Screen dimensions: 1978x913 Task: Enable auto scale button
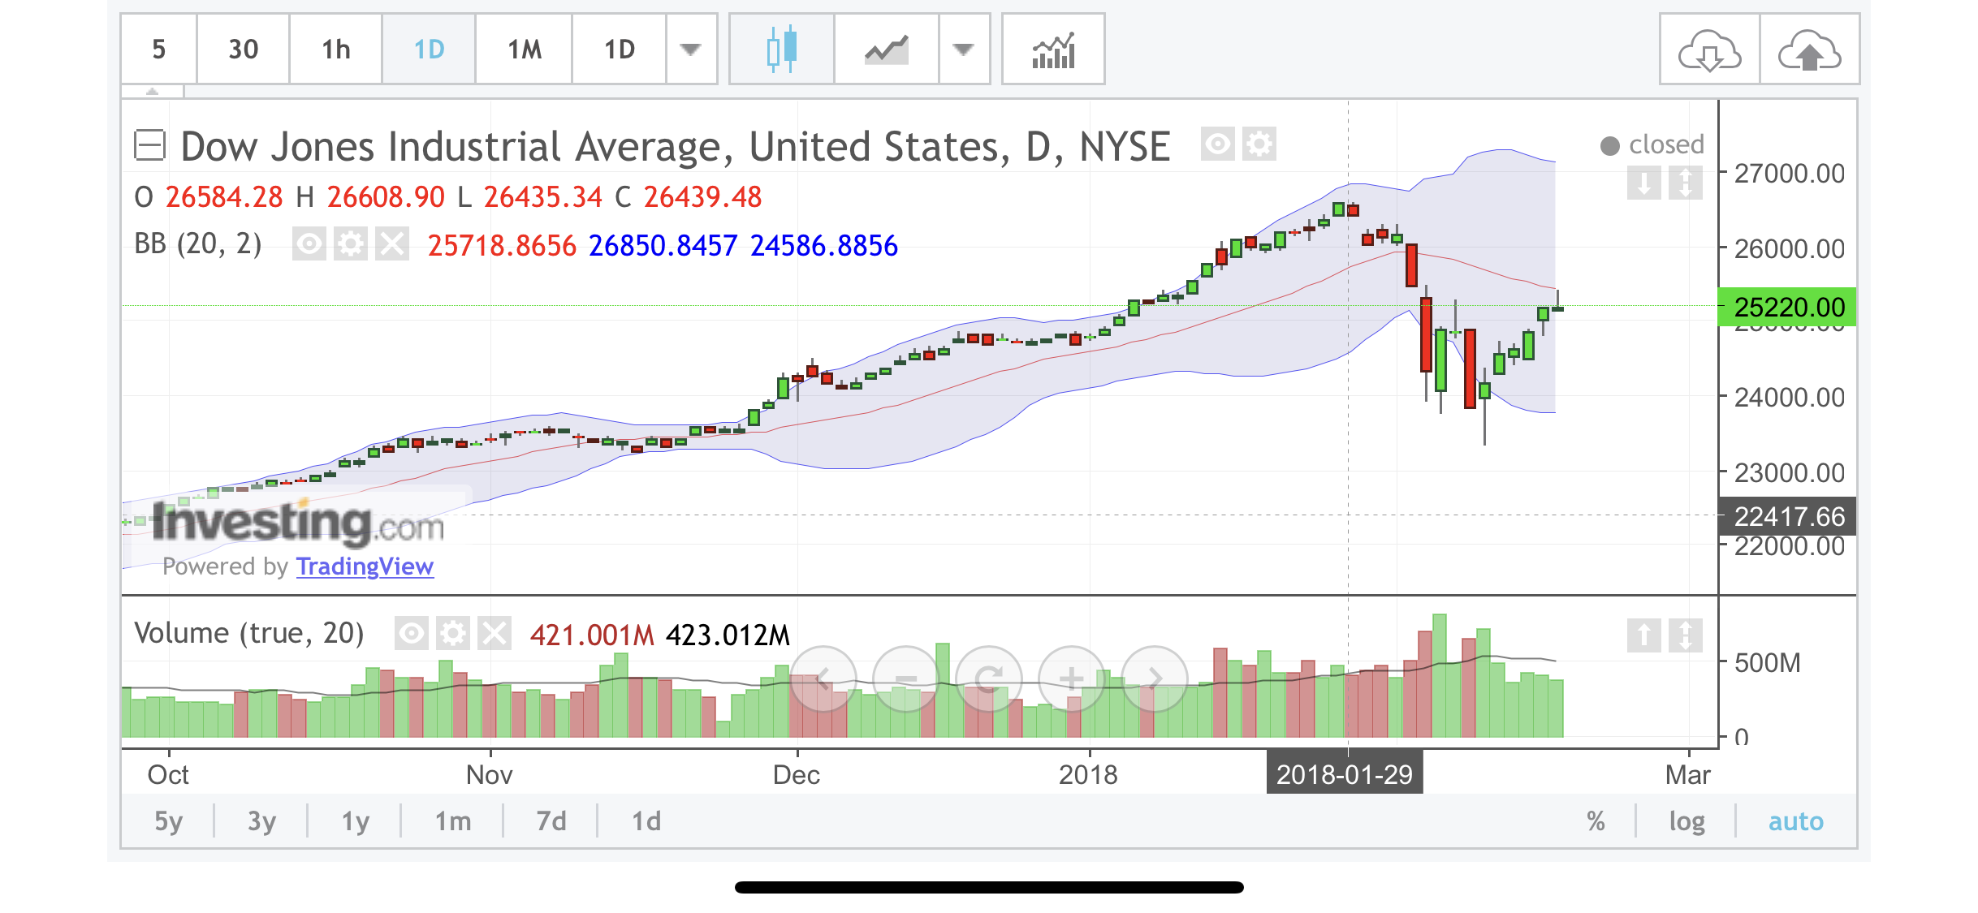click(x=1796, y=821)
